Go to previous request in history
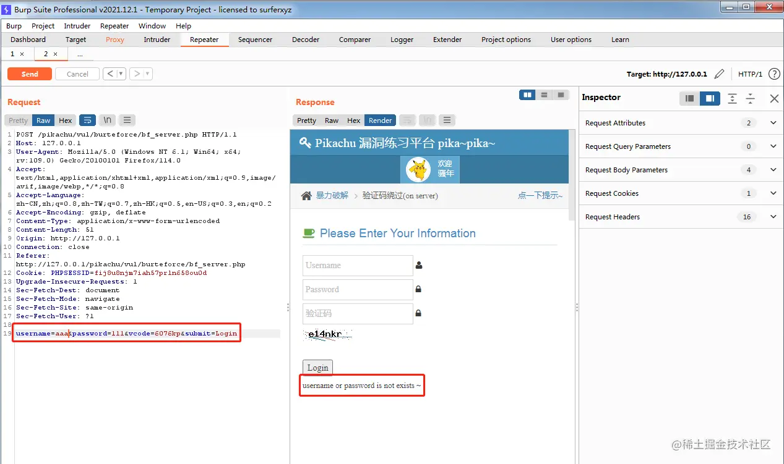784x464 pixels. pos(110,74)
